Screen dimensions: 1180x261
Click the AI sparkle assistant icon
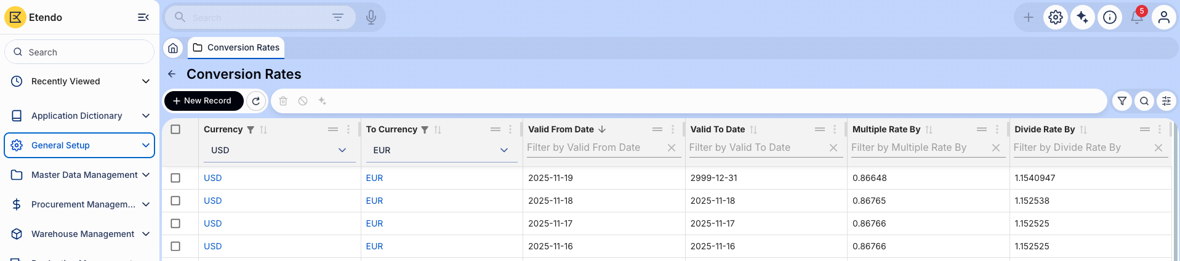[x=1082, y=17]
